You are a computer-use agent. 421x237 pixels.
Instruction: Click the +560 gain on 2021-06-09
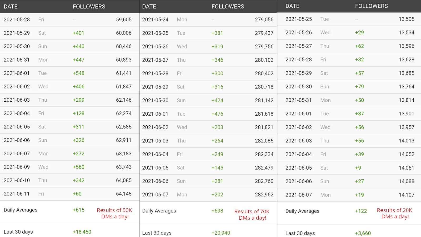(78, 167)
